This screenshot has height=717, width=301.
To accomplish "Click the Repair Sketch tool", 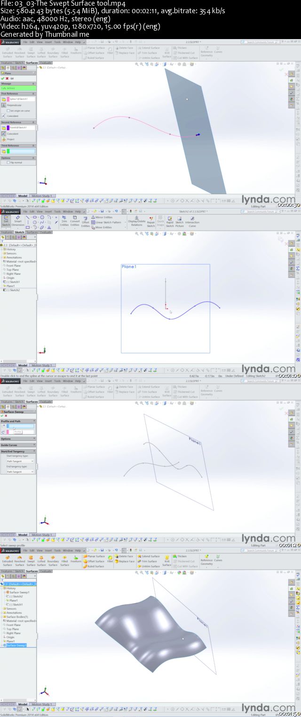I will [x=150, y=221].
